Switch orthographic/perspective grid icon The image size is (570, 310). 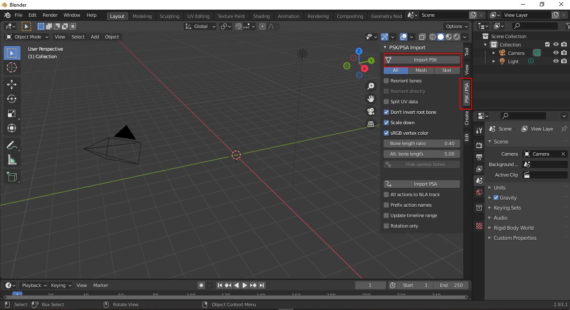click(371, 124)
